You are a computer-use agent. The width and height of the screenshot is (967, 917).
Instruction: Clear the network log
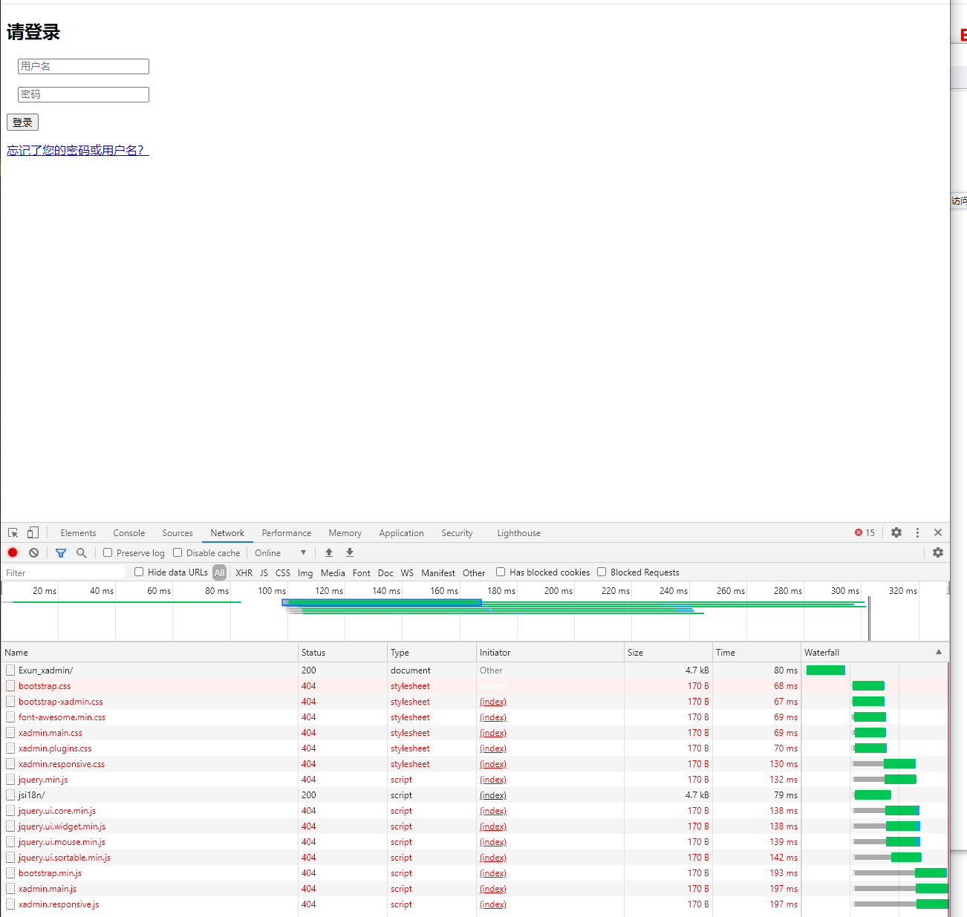click(x=33, y=552)
